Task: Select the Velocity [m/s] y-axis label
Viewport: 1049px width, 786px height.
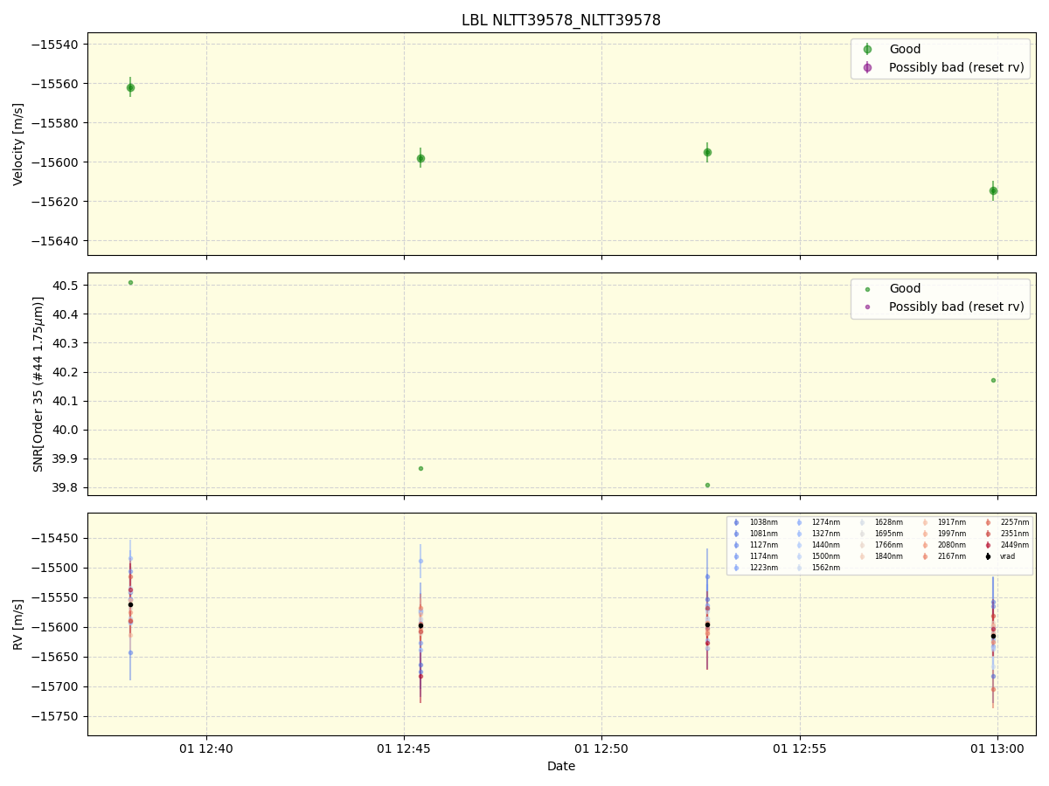Action: pos(18,144)
